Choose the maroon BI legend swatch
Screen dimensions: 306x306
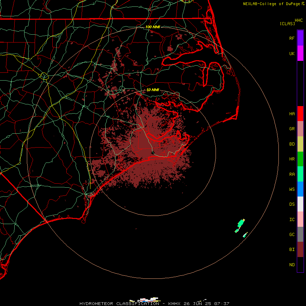point(300,250)
